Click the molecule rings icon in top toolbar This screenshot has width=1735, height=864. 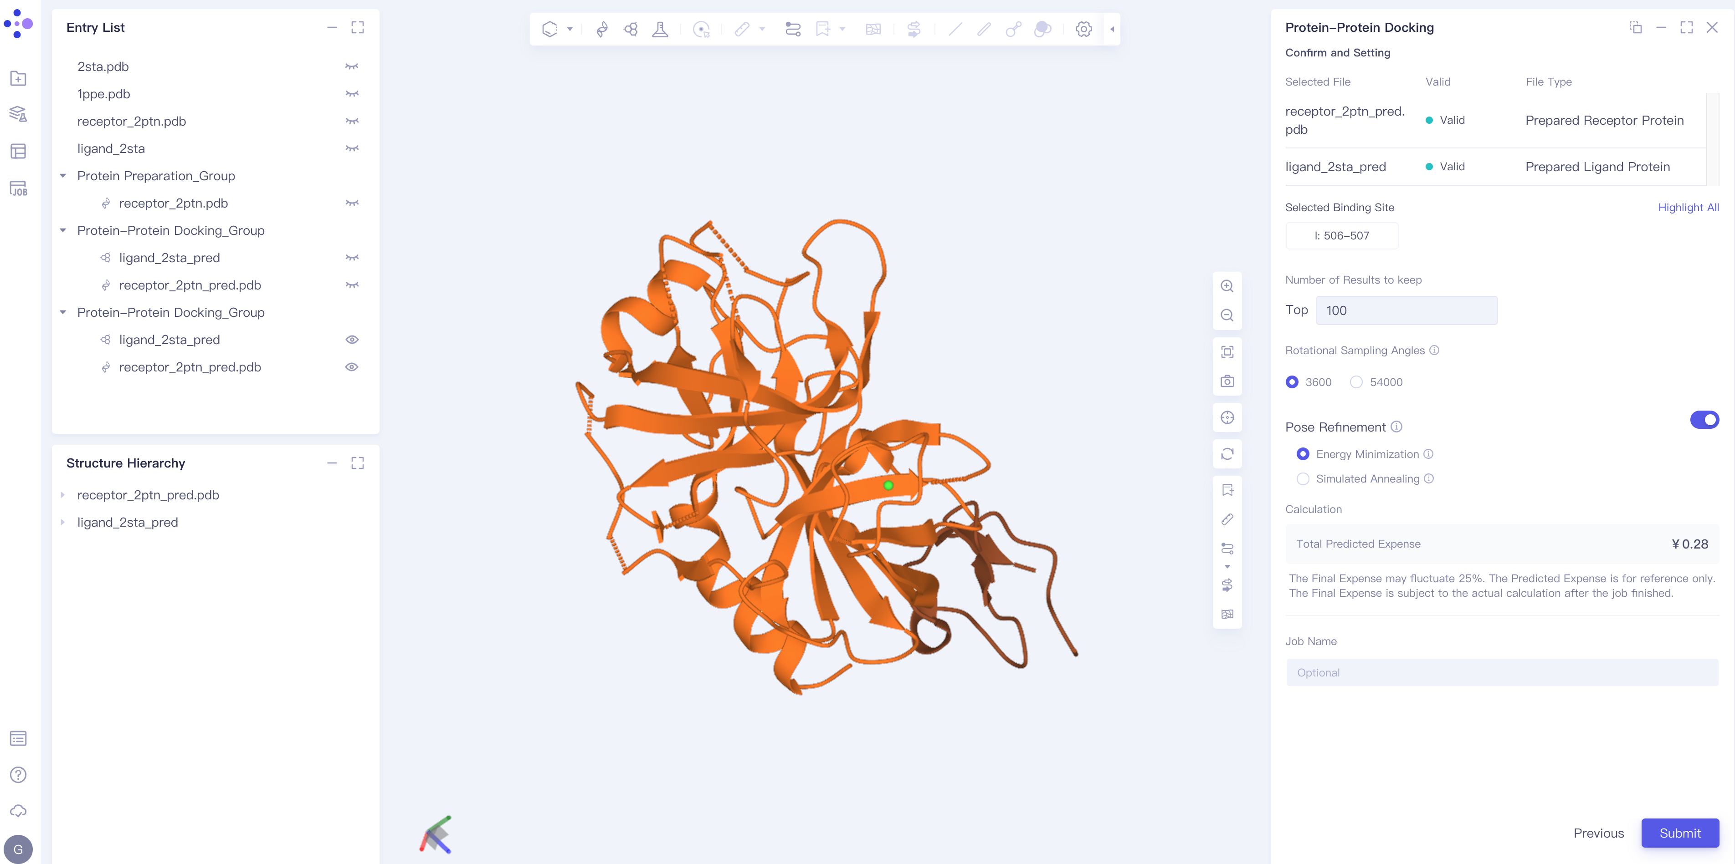[x=631, y=29]
